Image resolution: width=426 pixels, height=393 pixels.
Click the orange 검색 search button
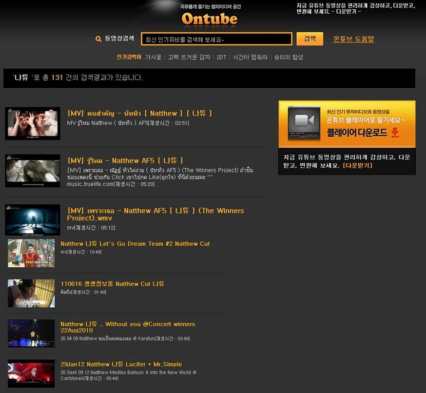click(309, 39)
